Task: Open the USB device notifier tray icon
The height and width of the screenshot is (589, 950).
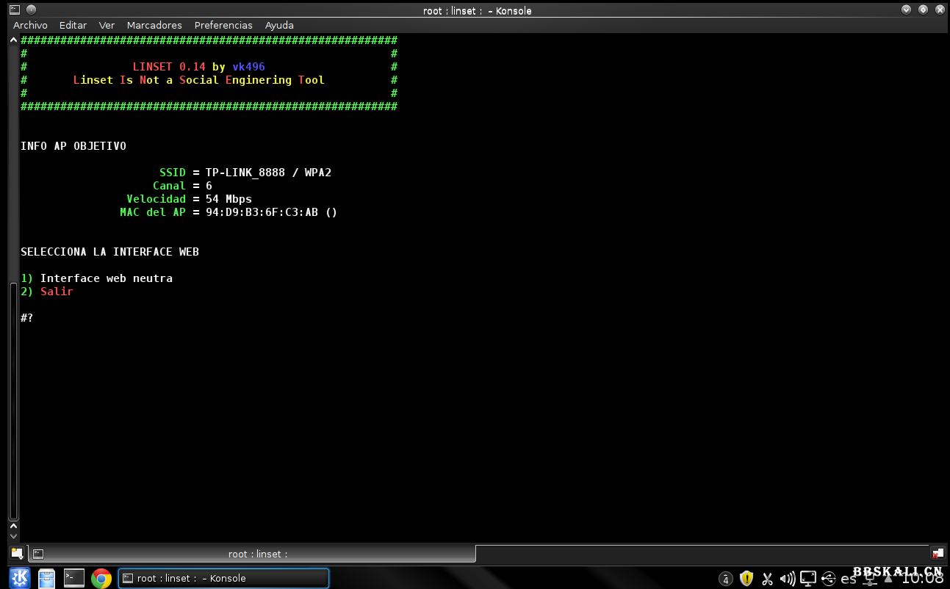Action: tap(829, 579)
